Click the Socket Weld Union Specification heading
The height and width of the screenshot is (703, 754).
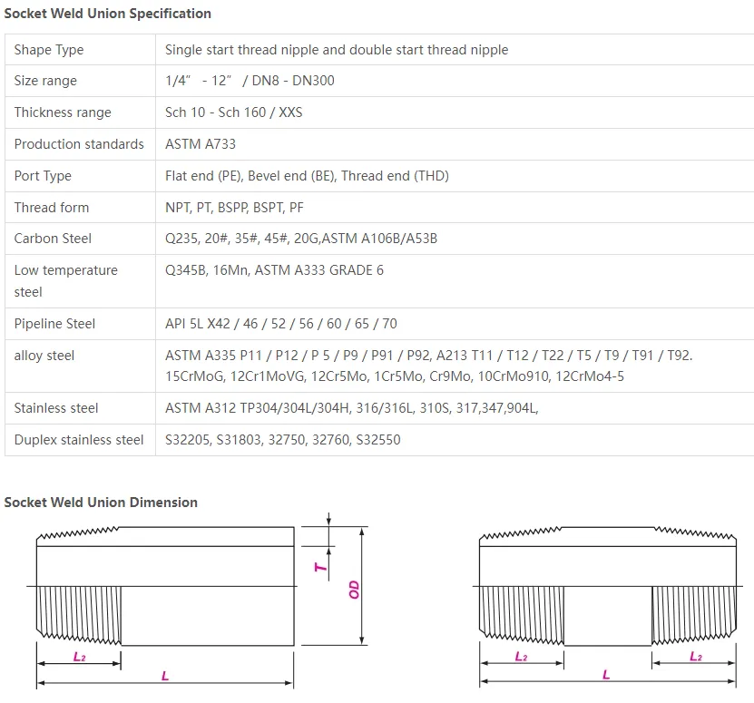(107, 14)
